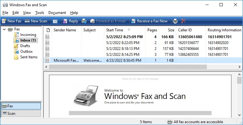Click Receive a Fax Now

point(149,21)
